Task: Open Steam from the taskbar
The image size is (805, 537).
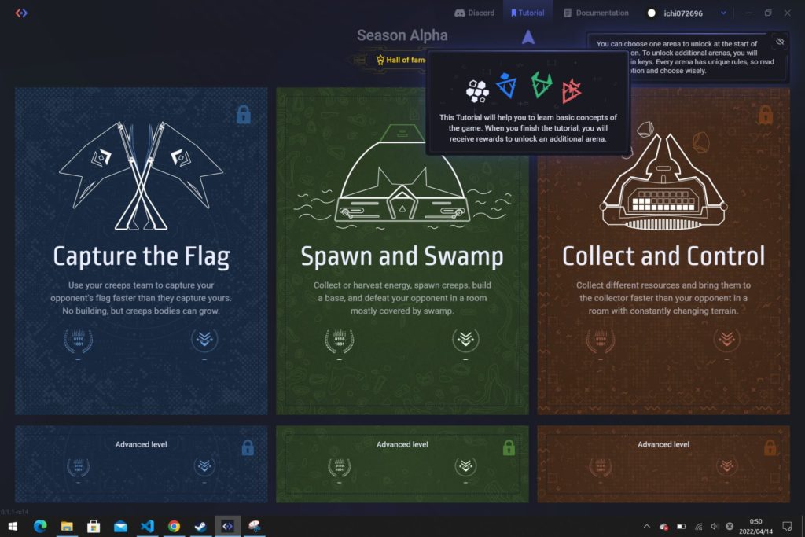Action: 200,526
